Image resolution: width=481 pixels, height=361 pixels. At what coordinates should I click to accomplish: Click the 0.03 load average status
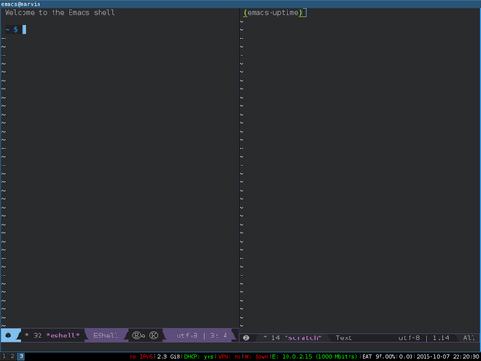click(406, 357)
